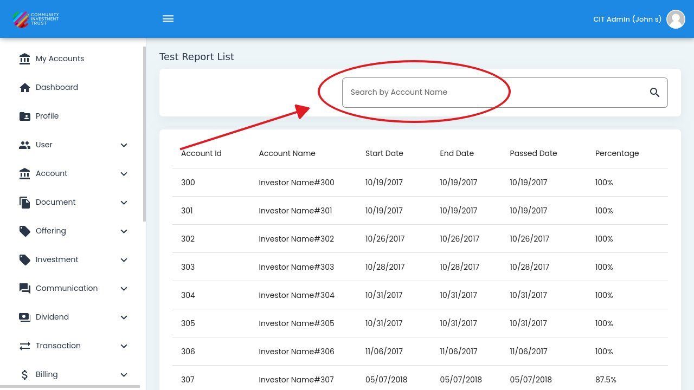The width and height of the screenshot is (694, 390).
Task: Click the My Accounts bank icon
Action: (25, 58)
